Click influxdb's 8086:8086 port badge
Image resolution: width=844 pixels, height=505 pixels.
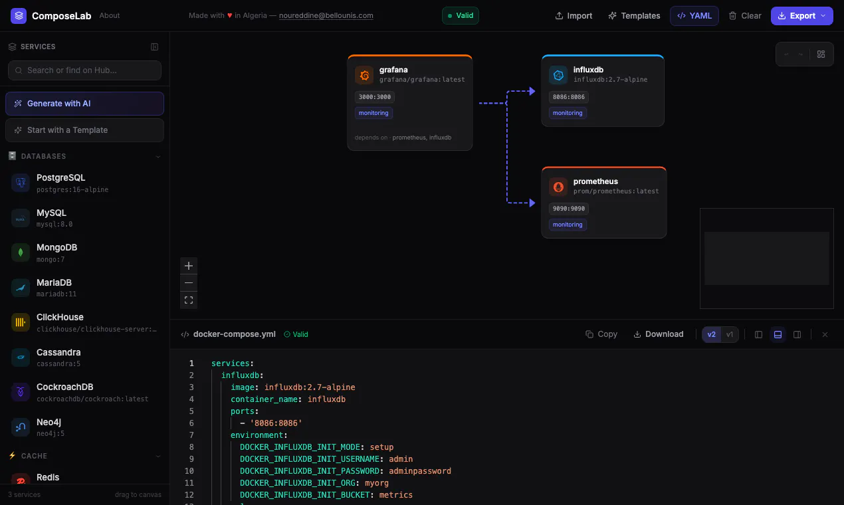pos(568,97)
